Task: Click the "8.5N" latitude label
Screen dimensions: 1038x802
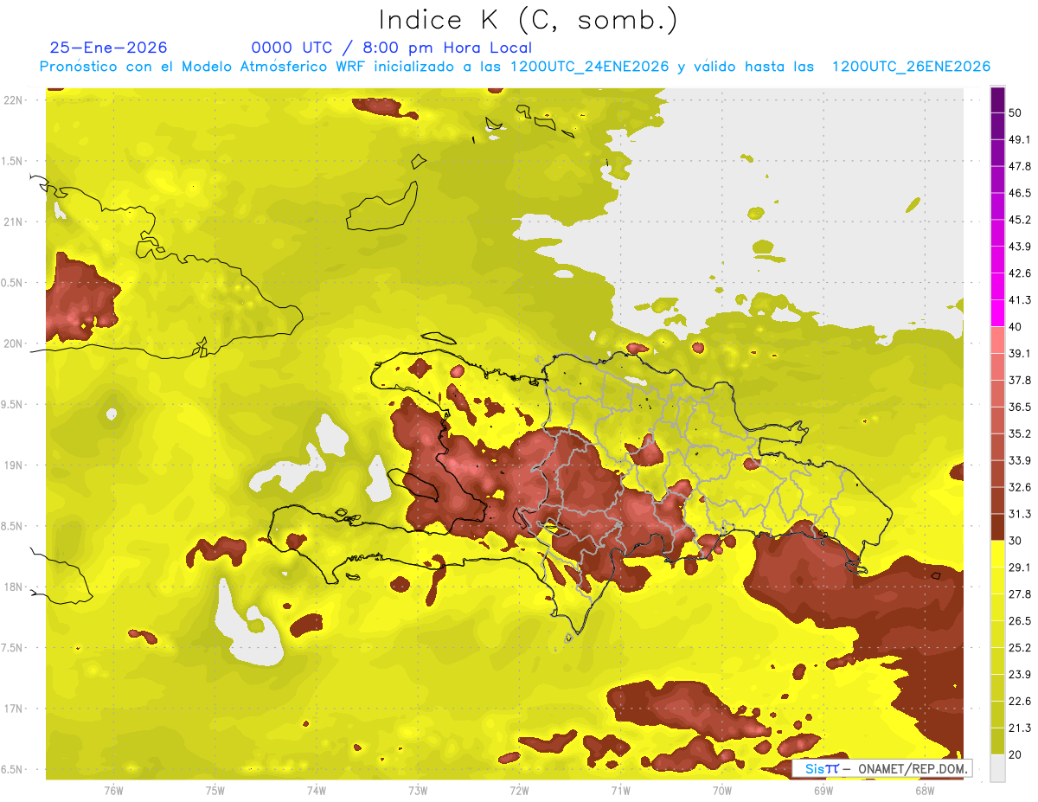Action: pos(14,526)
